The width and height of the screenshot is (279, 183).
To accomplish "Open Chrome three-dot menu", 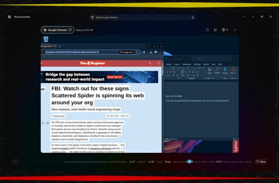I will click(160, 52).
